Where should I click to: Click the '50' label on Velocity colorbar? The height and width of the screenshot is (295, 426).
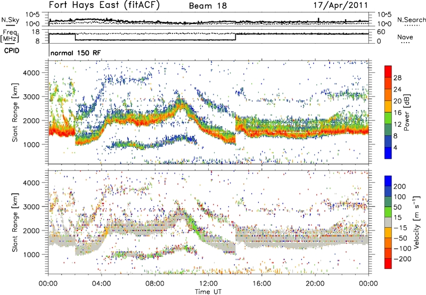pos(397,207)
